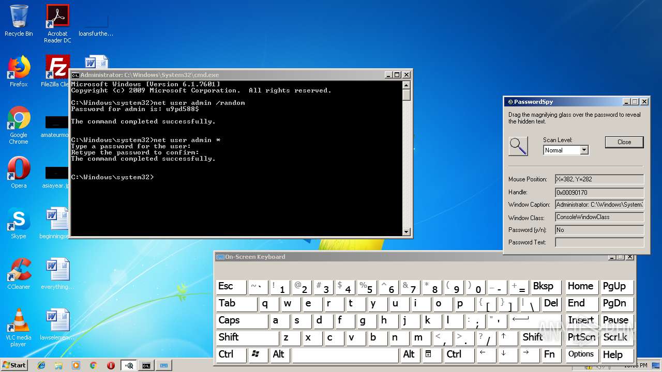This screenshot has height=372, width=662.
Task: Click Options key on On-Screen Keyboard
Action: click(x=581, y=354)
